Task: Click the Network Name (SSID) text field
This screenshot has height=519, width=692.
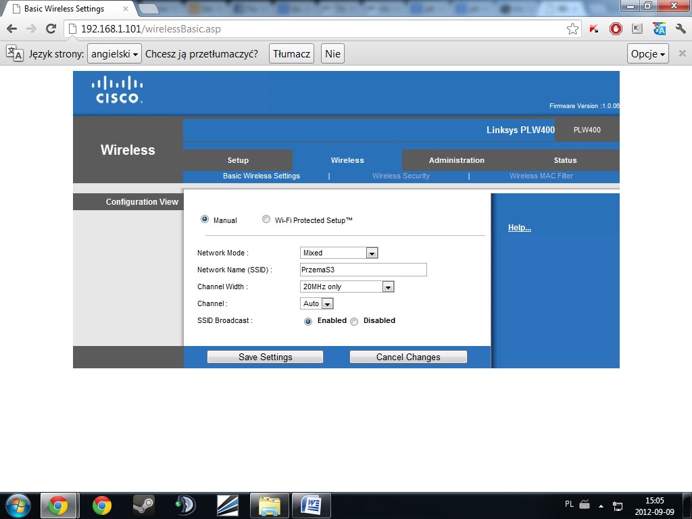Action: (x=363, y=270)
